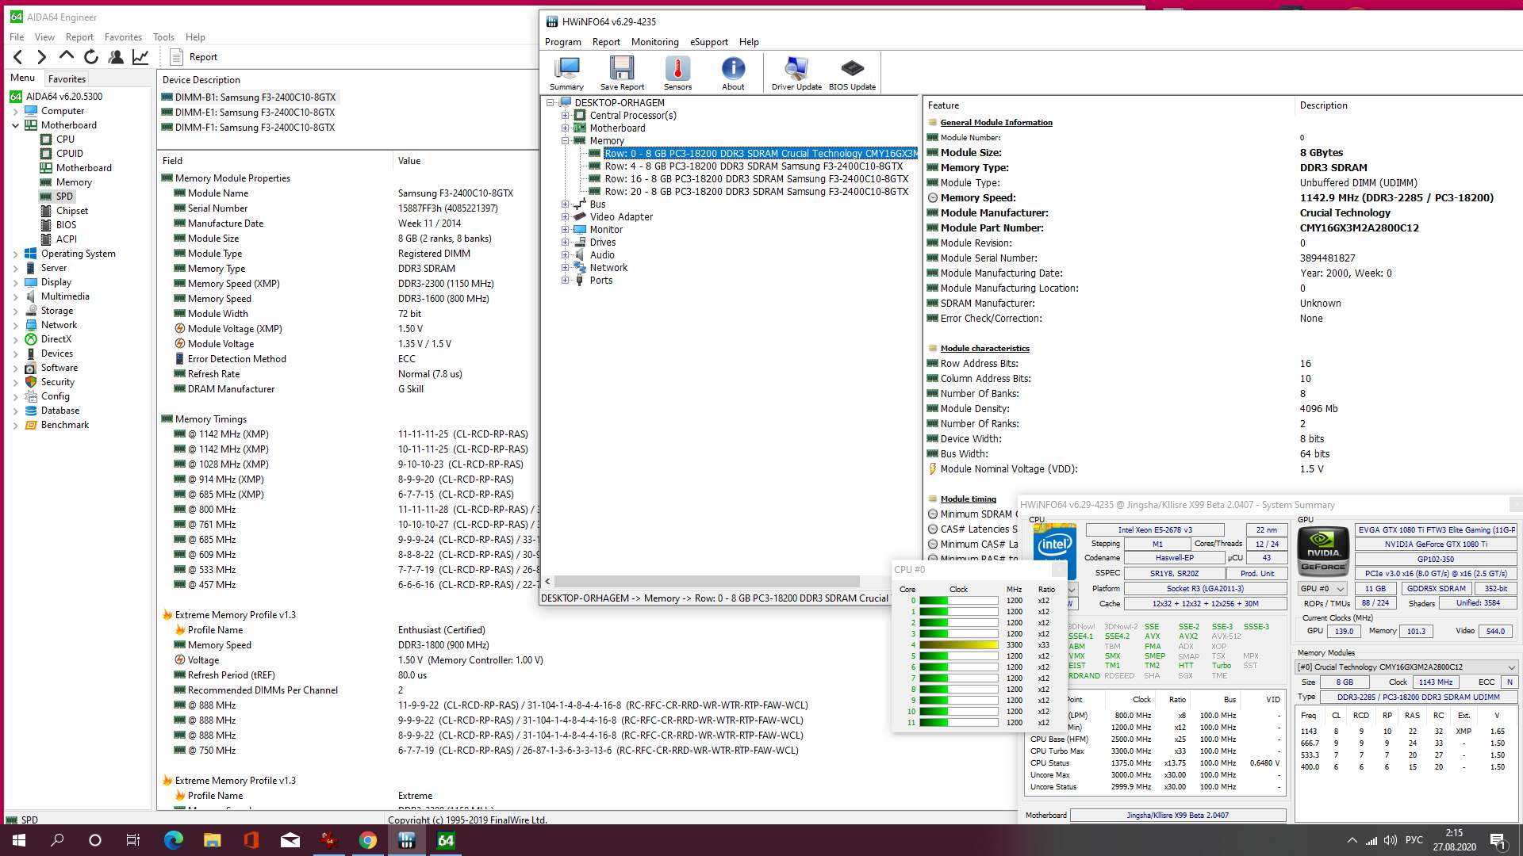Screen dimensions: 1523x856
Task: Expand the Operating System tree node
Action: (15, 254)
